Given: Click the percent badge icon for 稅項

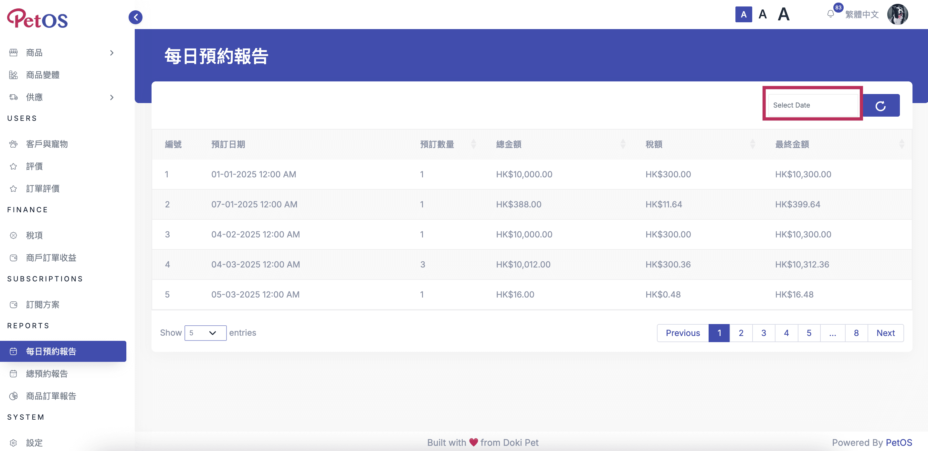Looking at the screenshot, I should (x=13, y=236).
